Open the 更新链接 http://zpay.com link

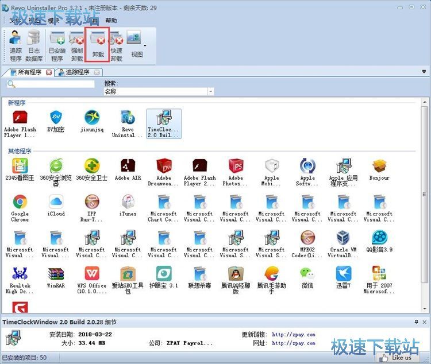click(294, 335)
